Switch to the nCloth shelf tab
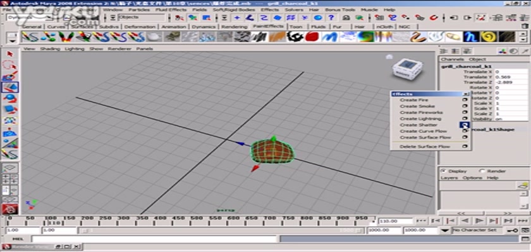Viewport: 531px width, 252px height. click(385, 26)
